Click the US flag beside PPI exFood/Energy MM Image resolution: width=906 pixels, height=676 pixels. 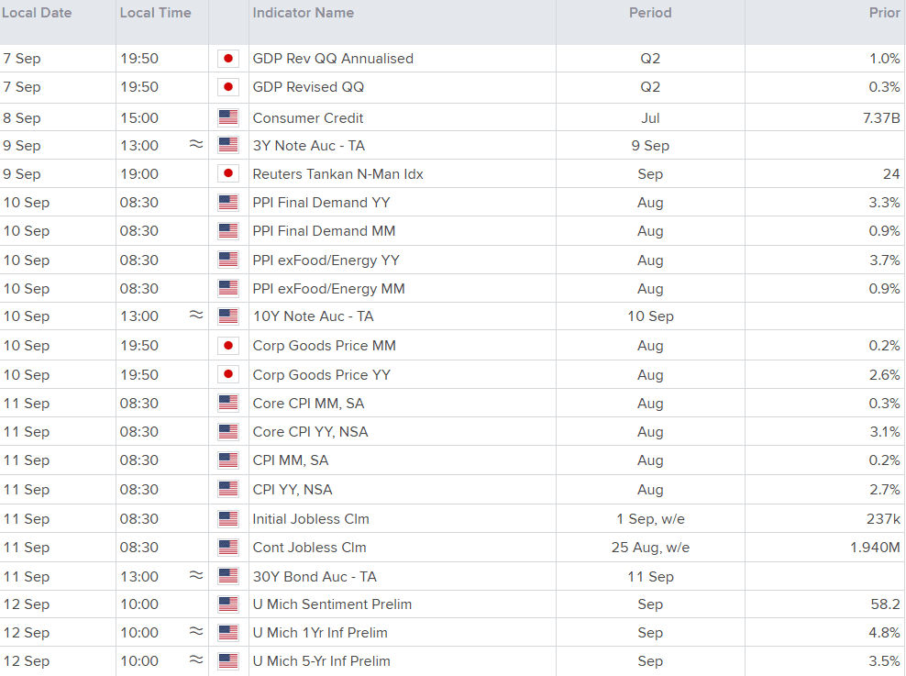(x=228, y=288)
